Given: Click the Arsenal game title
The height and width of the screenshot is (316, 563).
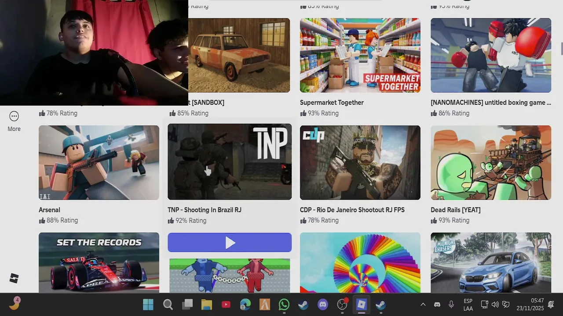Looking at the screenshot, I should click(x=49, y=210).
